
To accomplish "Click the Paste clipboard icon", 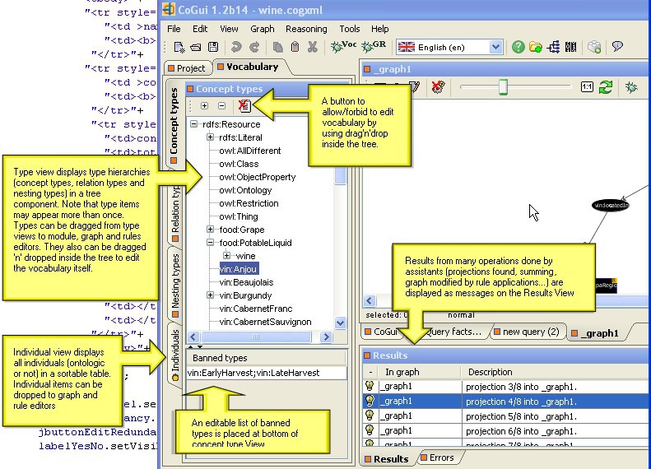I will 295,47.
